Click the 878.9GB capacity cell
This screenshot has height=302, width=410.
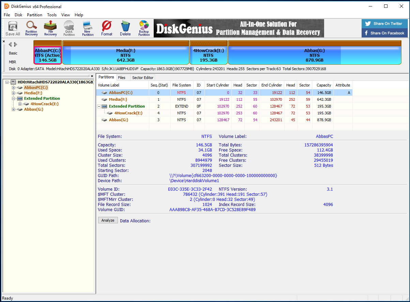pyautogui.click(x=323, y=120)
